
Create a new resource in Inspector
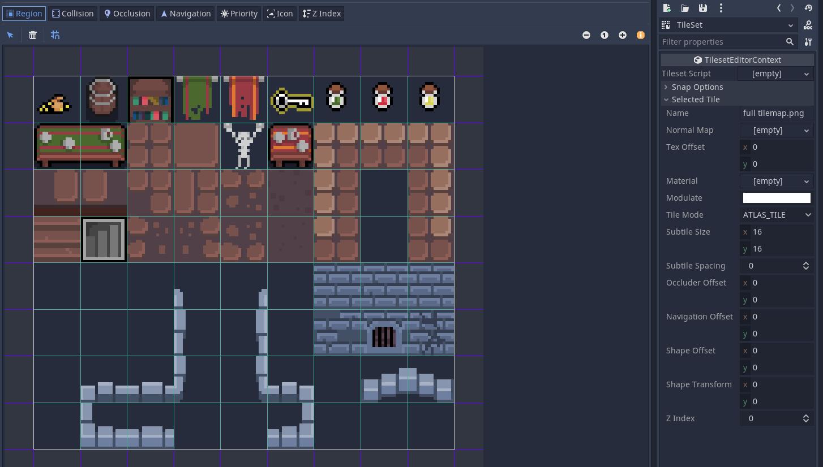[x=667, y=8]
